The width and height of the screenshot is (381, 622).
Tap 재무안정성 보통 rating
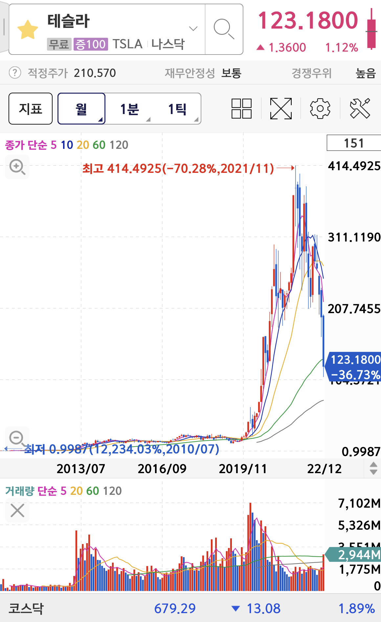[203, 73]
